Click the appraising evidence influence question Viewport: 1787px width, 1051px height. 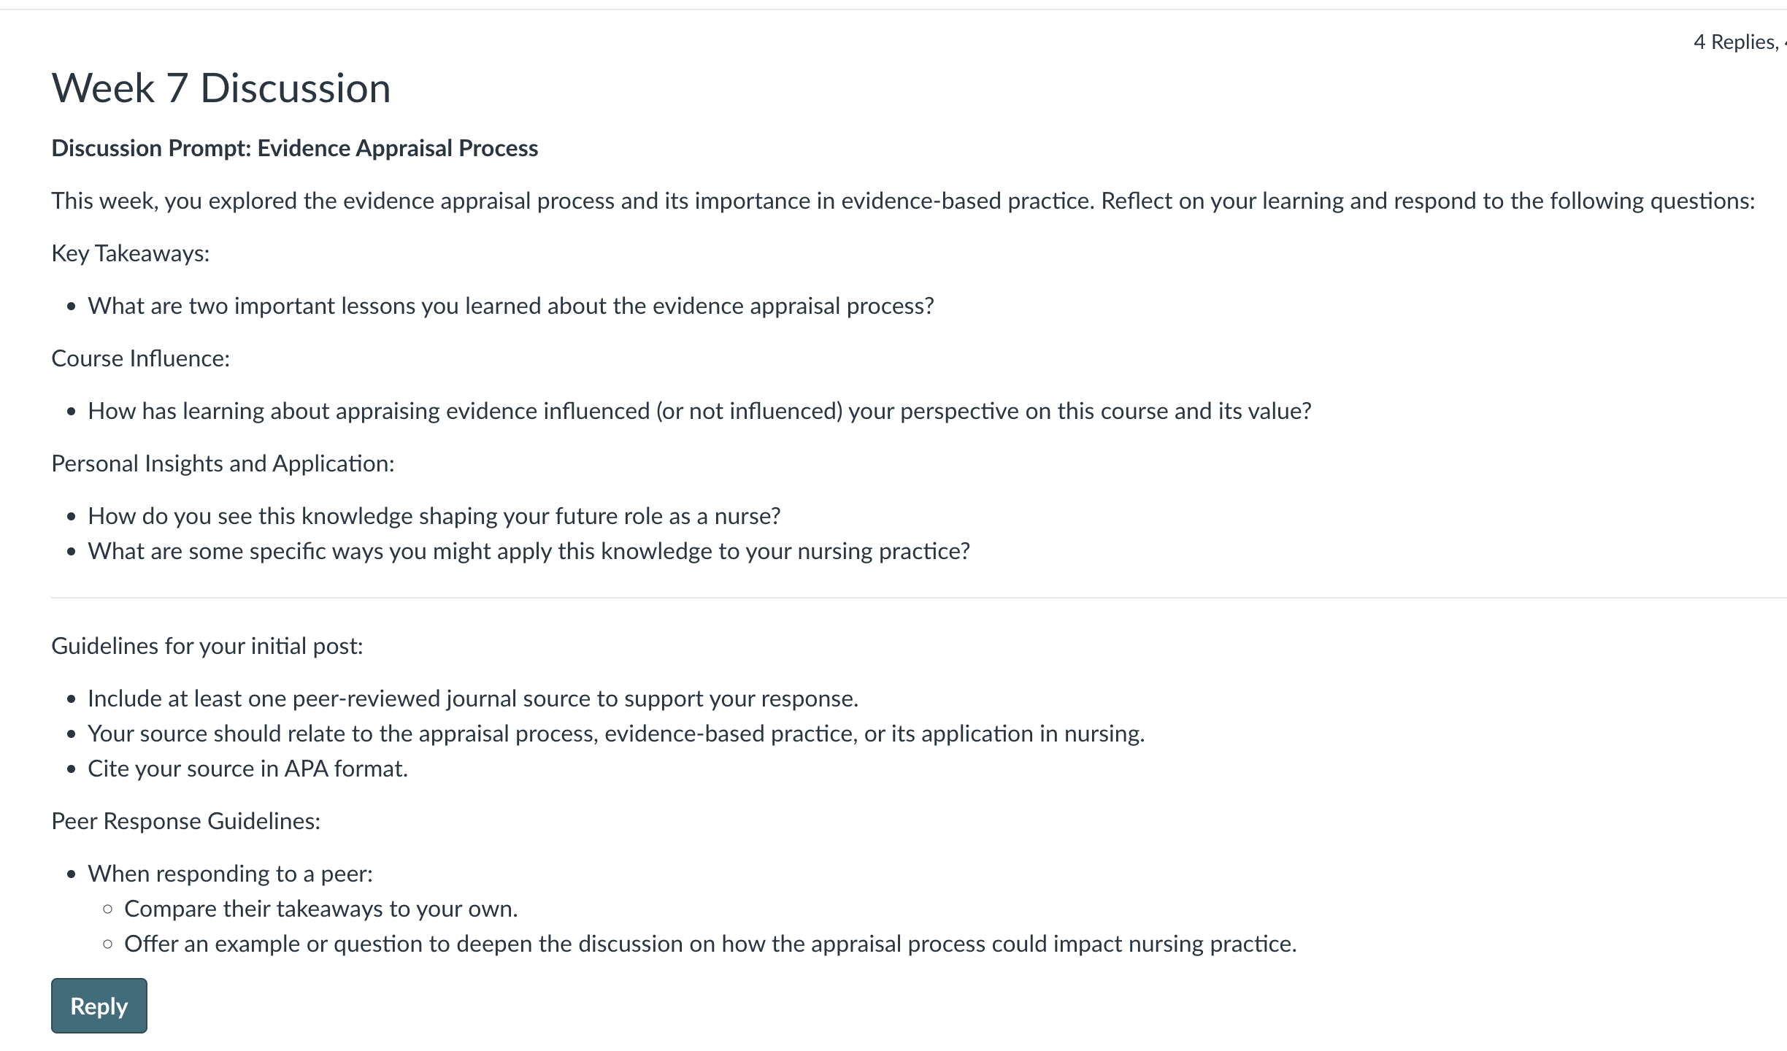699,411
